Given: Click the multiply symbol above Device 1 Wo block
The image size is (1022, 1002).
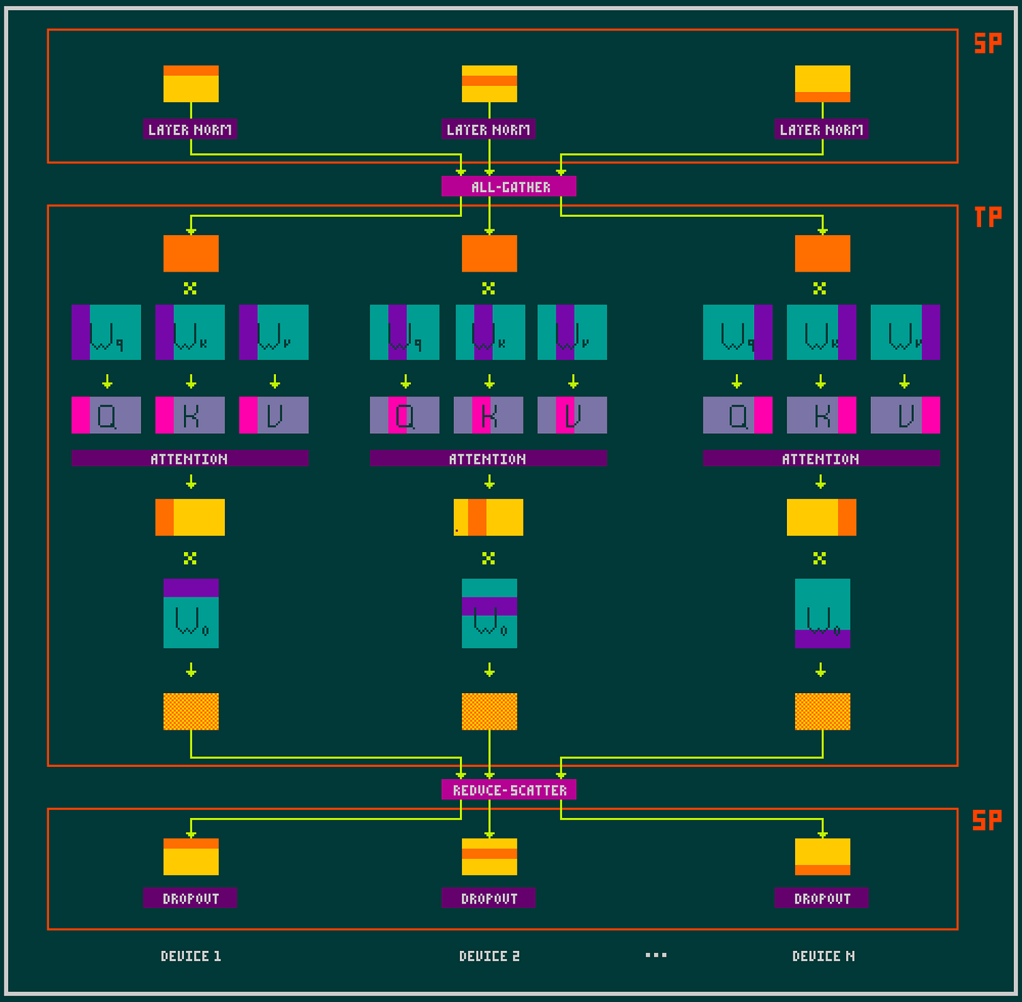Looking at the screenshot, I should pyautogui.click(x=190, y=559).
